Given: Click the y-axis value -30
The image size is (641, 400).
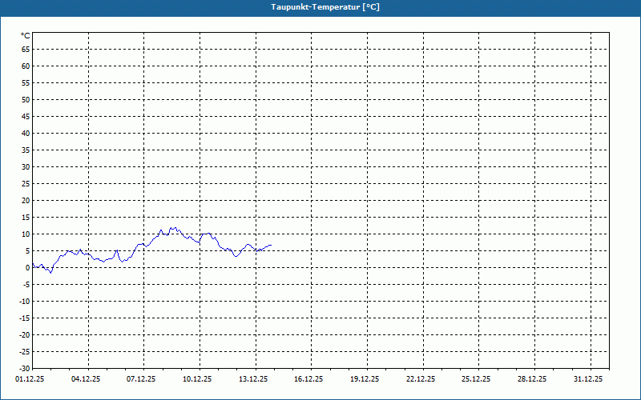Looking at the screenshot, I should (25, 368).
